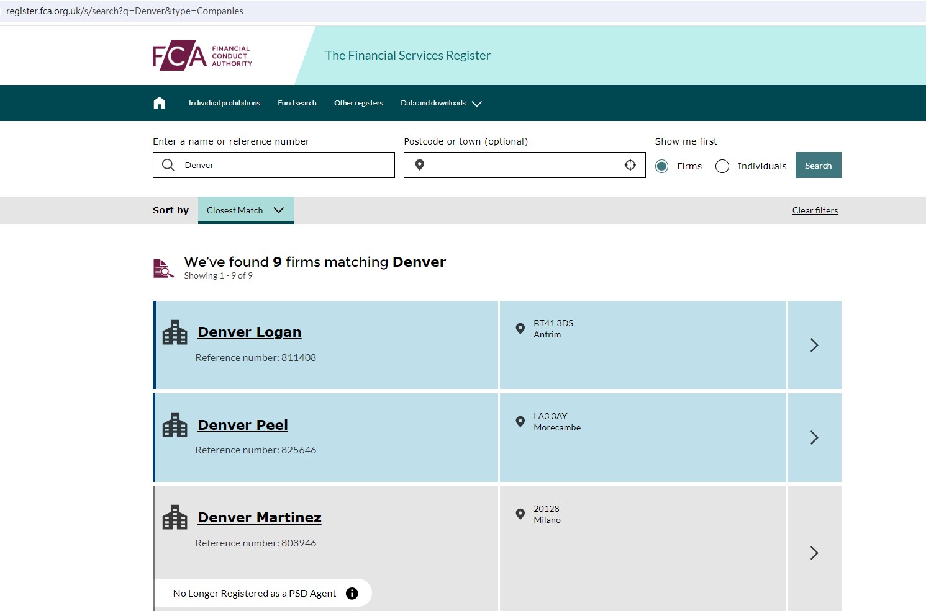926x611 pixels.
Task: Open Fund search menu item
Action: [297, 103]
